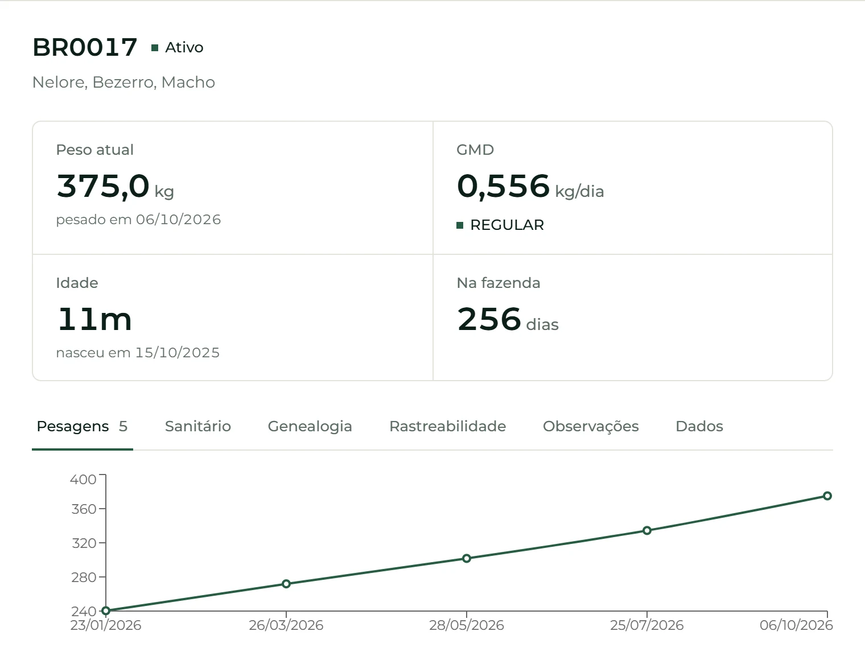
Task: Go to the Observações tab
Action: click(x=591, y=427)
